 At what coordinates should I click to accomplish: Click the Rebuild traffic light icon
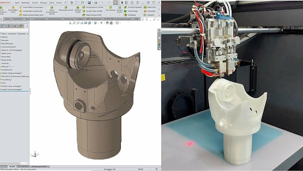click(122, 3)
